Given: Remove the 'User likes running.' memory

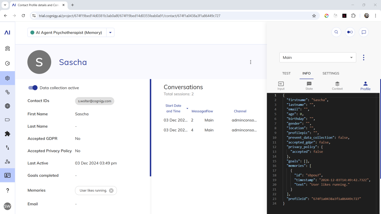Looking at the screenshot, I should tap(111, 190).
